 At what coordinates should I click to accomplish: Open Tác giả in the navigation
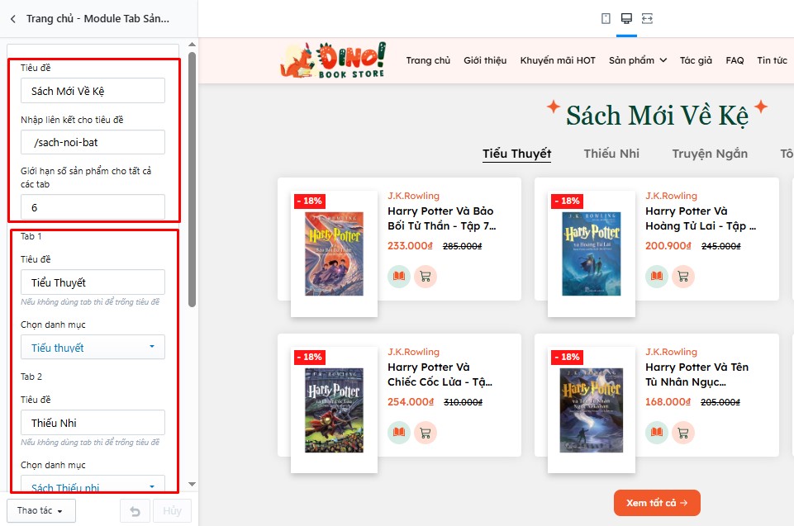pyautogui.click(x=696, y=60)
